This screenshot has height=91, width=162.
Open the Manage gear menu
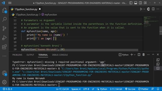(x=4, y=82)
